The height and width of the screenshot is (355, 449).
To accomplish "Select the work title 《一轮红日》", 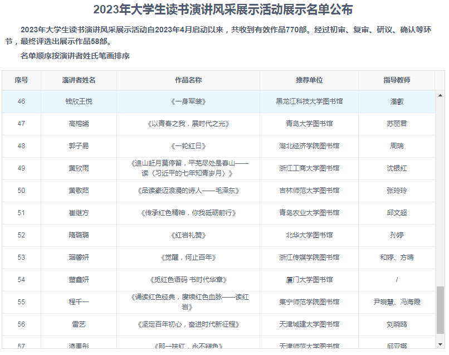I will pyautogui.click(x=188, y=146).
